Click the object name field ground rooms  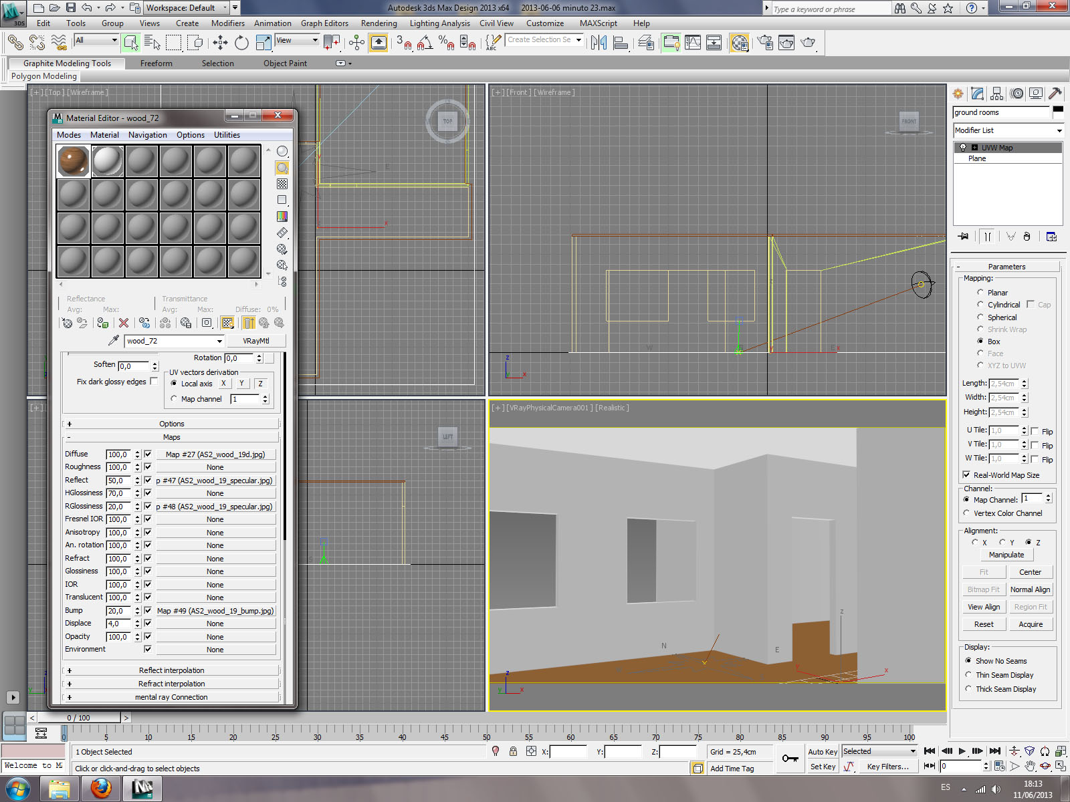(1002, 112)
